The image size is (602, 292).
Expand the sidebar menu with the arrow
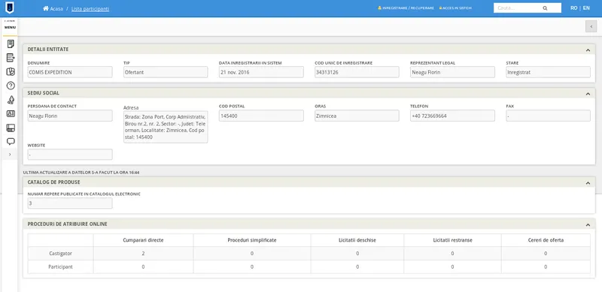click(10, 154)
